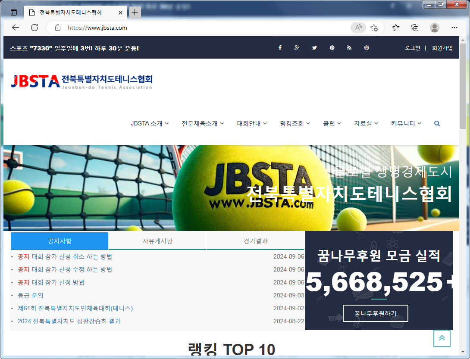Open the site search magnifier icon
Screen dimensions: 470x359
tap(436, 123)
